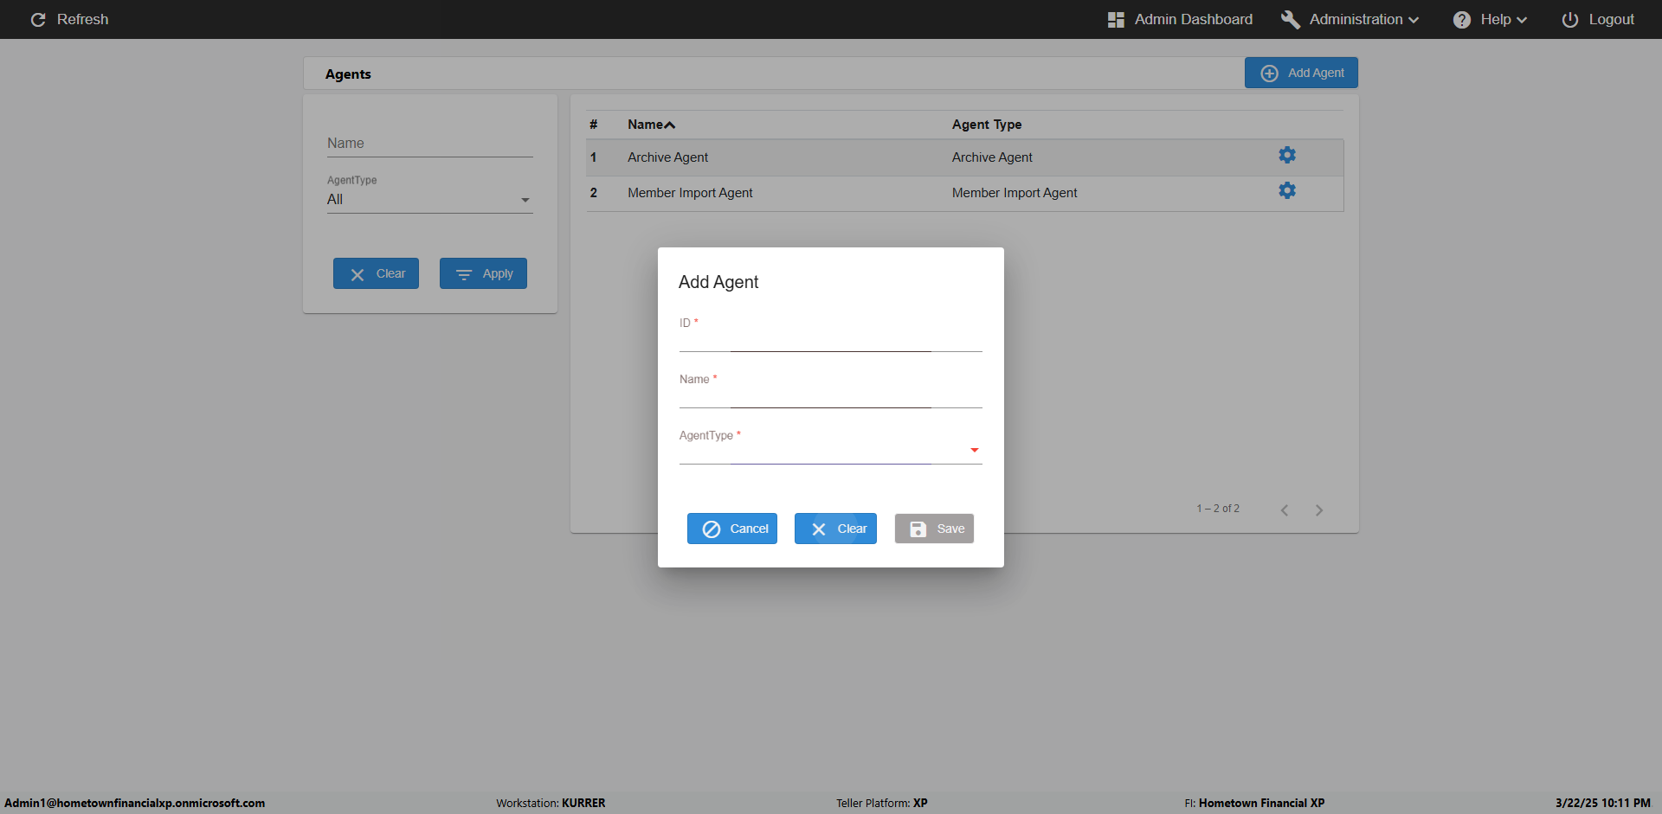Click the 1 – 2 of 2 pagination label

point(1218,509)
